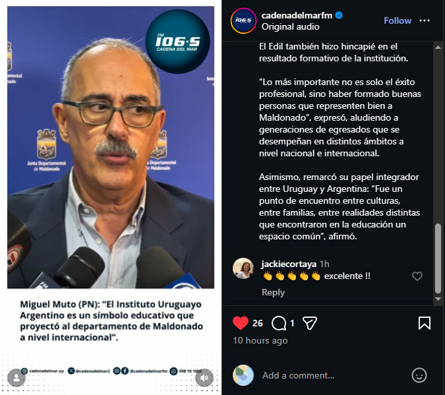445x395 pixels.
Task: Open the Original audio link
Action: tap(290, 26)
